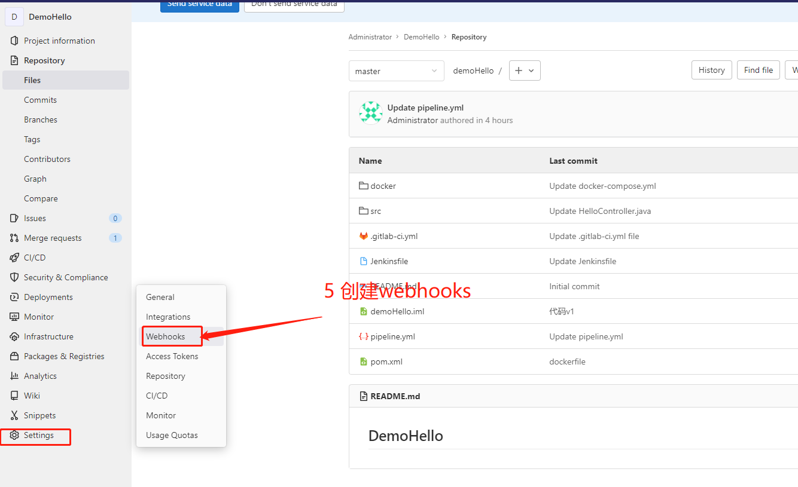Click the Deployments sidebar icon
The height and width of the screenshot is (487, 798).
14,297
